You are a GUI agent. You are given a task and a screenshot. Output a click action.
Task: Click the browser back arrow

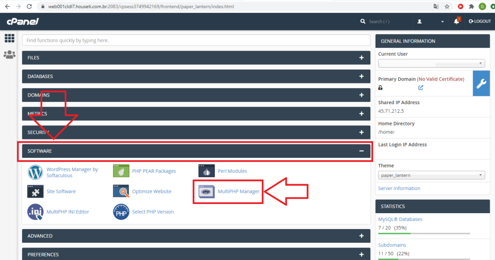[x=7, y=6]
